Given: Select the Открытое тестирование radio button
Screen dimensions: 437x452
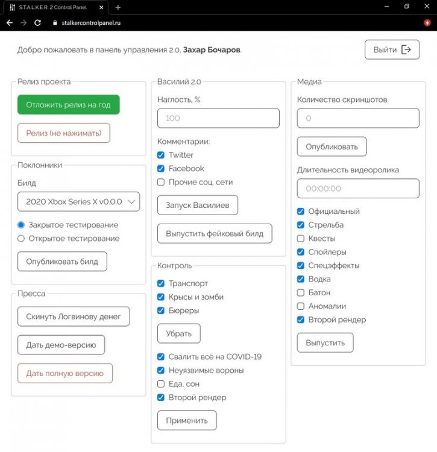Looking at the screenshot, I should click(21, 239).
